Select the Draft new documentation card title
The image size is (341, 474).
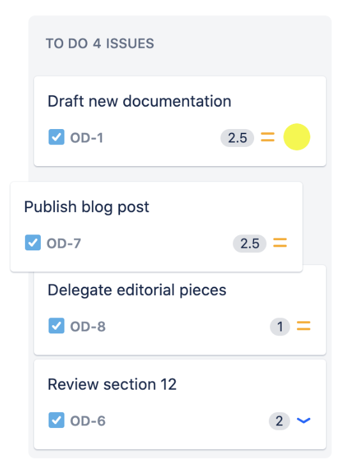click(139, 101)
